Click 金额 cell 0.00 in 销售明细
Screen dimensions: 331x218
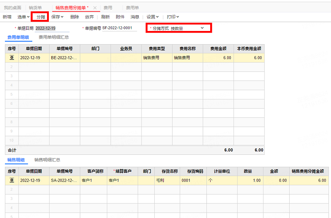[276, 180]
